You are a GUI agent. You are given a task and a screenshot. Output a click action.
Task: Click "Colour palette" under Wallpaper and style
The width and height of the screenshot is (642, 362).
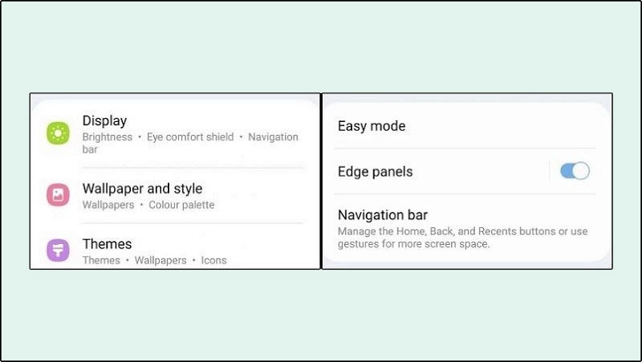181,205
